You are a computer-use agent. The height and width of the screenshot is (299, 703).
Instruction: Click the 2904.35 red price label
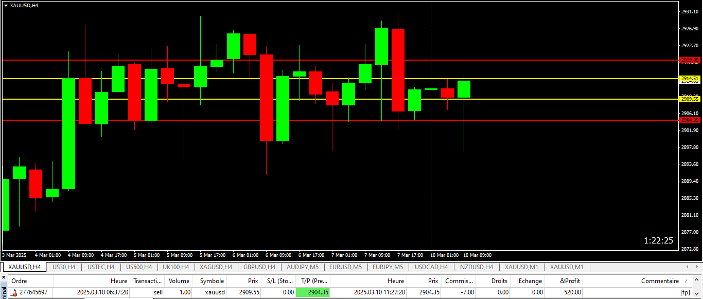click(690, 120)
